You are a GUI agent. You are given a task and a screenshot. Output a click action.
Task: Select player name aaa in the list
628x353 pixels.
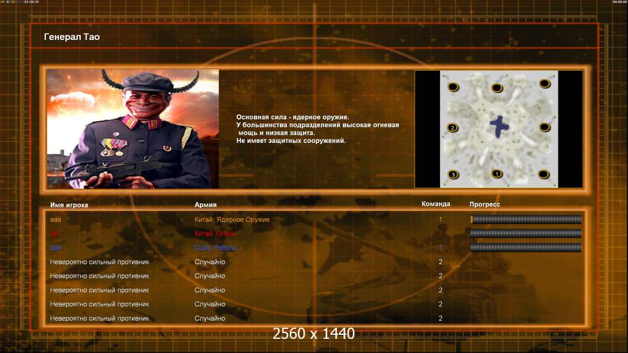(x=55, y=219)
